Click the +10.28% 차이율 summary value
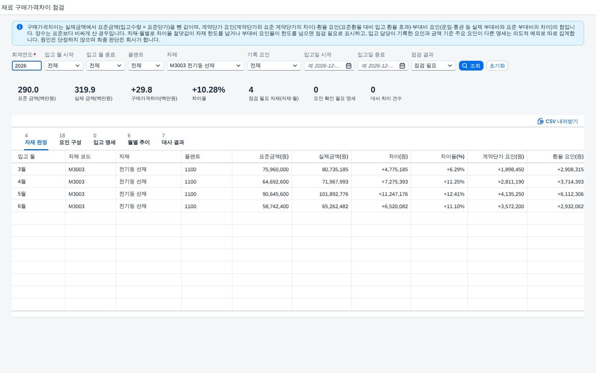596x373 pixels. click(209, 90)
